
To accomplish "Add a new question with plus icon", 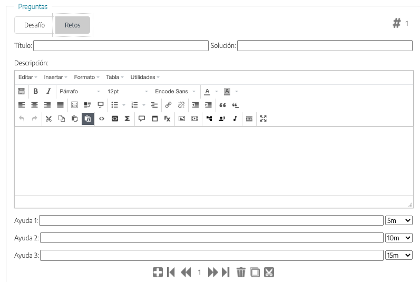I will (158, 273).
